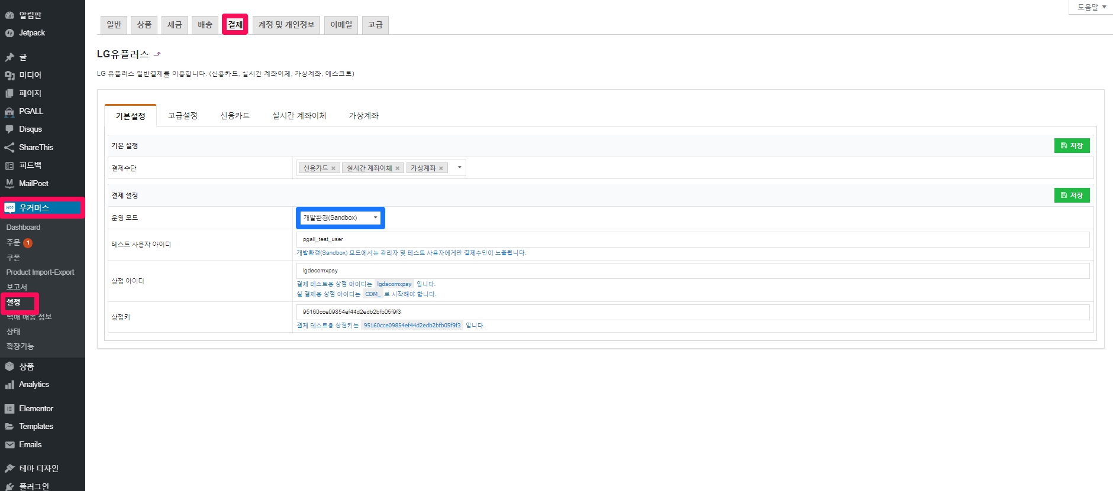Open the Disqus comments icon
The image size is (1113, 491).
tap(9, 129)
